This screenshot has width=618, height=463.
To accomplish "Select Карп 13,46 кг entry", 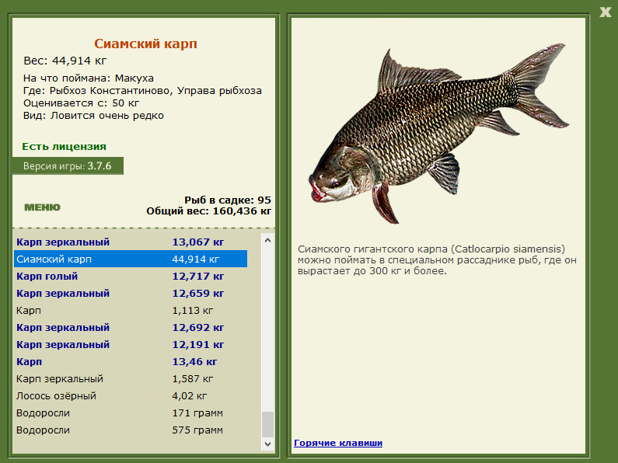I will (131, 362).
